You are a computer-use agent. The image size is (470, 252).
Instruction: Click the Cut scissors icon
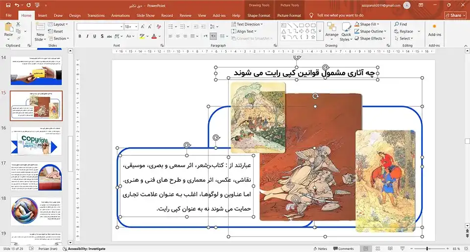(x=18, y=24)
